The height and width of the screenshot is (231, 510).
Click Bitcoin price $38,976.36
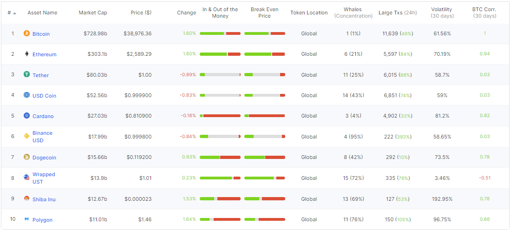(x=137, y=33)
